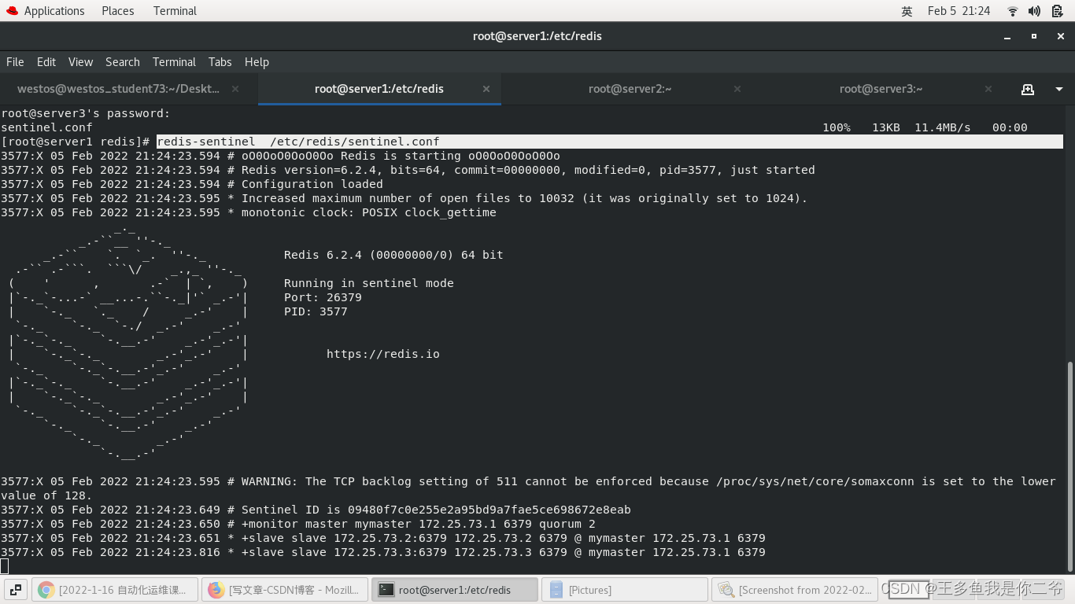Screen dimensions: 1075x604
Task: Click the +slave 172.25.73.3:6379 log line
Action: pos(383,552)
